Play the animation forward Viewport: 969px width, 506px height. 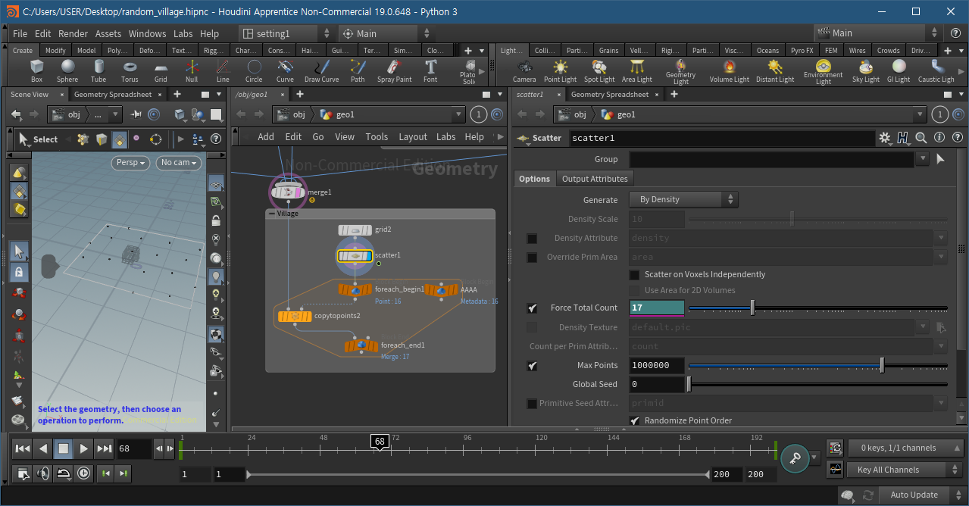coord(84,448)
